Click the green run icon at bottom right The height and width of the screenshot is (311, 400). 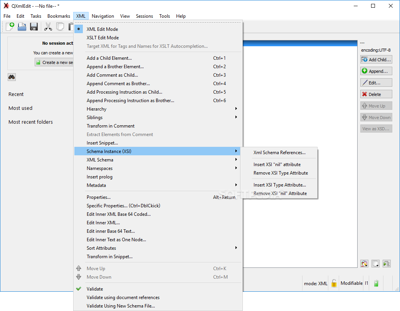coord(387,264)
